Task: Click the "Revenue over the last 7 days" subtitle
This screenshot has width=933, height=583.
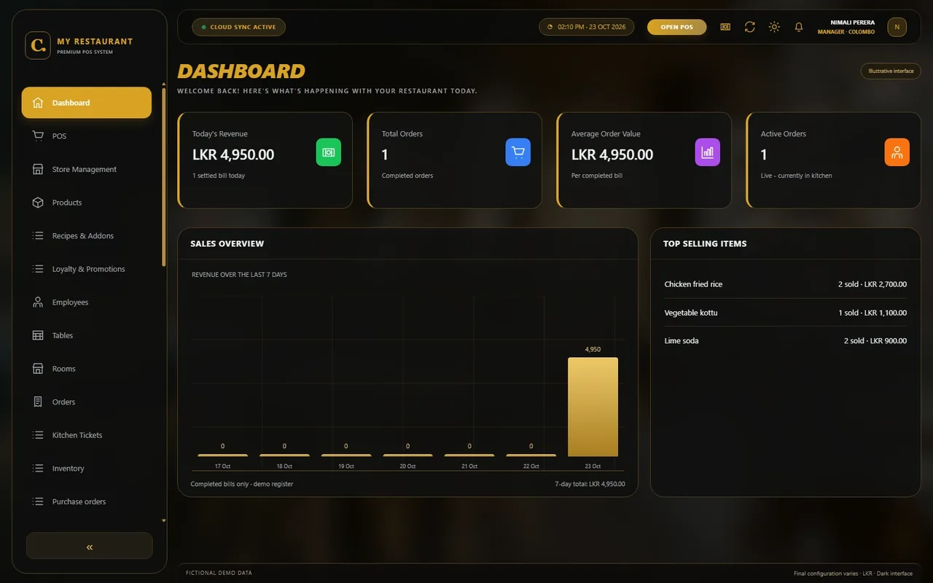Action: (x=239, y=275)
